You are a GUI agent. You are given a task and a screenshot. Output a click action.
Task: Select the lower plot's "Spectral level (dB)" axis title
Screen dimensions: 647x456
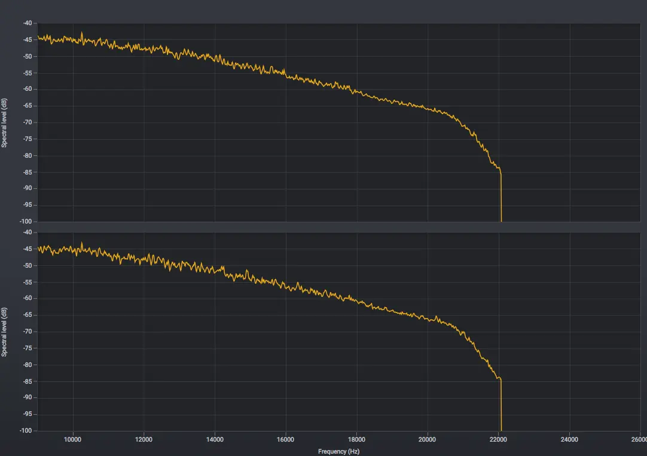(4, 332)
